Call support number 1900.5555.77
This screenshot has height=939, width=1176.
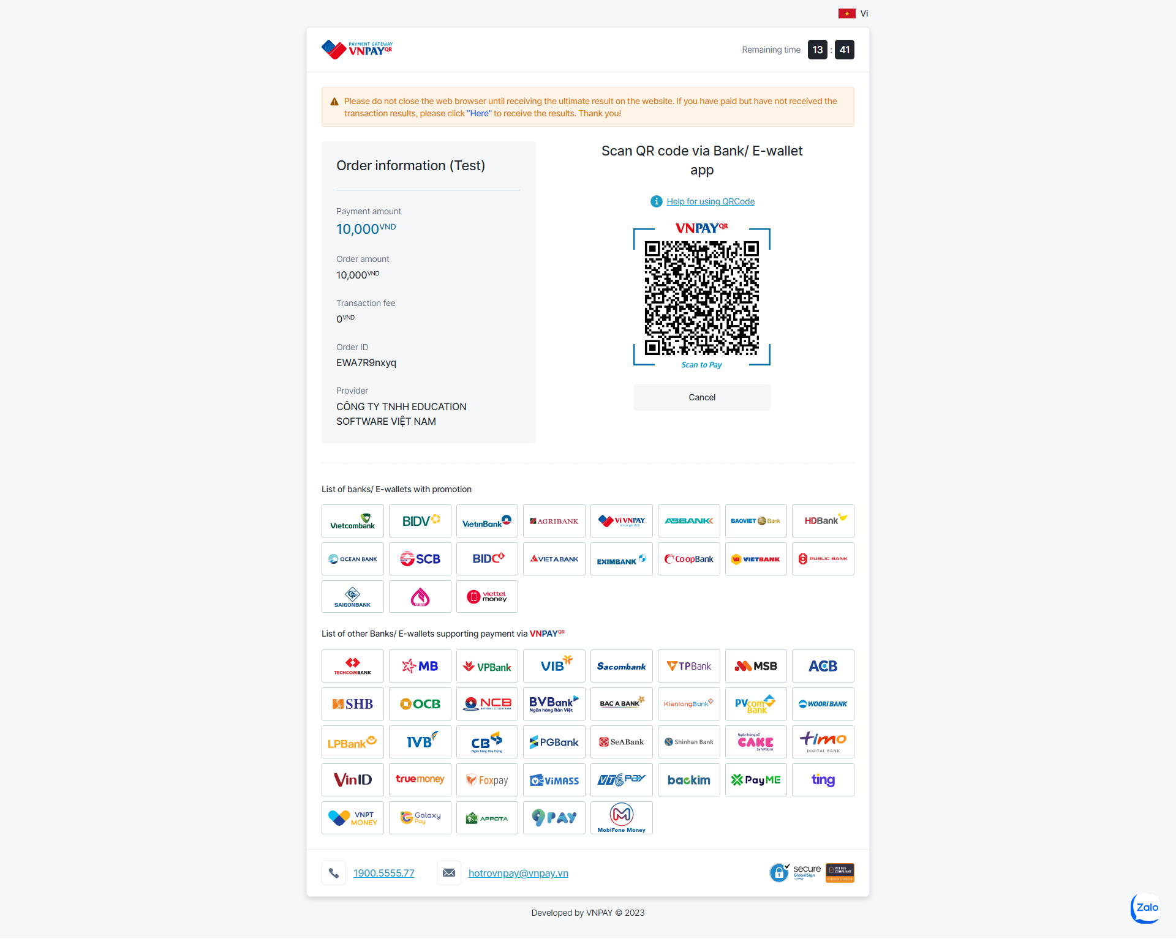[x=383, y=873]
